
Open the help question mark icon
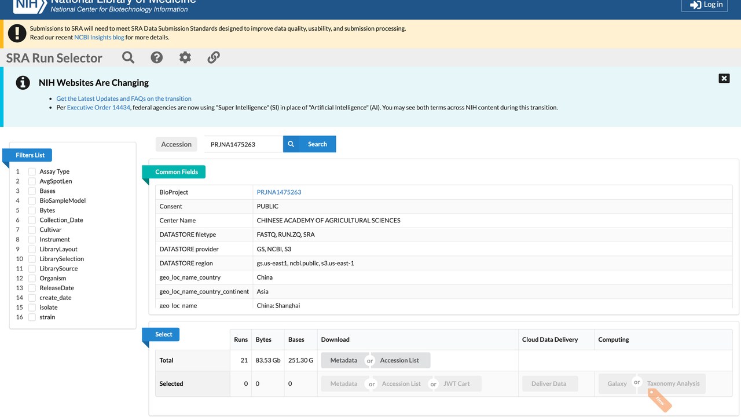[x=157, y=57]
